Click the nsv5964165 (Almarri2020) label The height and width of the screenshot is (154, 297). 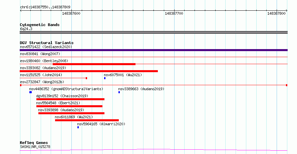click(x=101, y=124)
